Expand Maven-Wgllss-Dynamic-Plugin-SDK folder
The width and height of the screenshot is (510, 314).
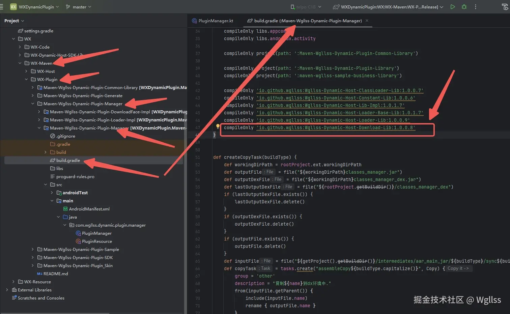[x=33, y=258]
